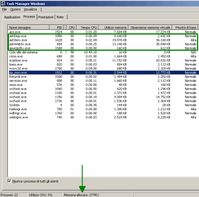Screen dimensions: 199x197
Task: Open the ? help menu
Action: coord(41,9)
